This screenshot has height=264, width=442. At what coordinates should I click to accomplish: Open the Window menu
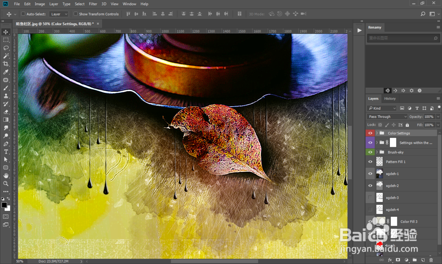(130, 4)
